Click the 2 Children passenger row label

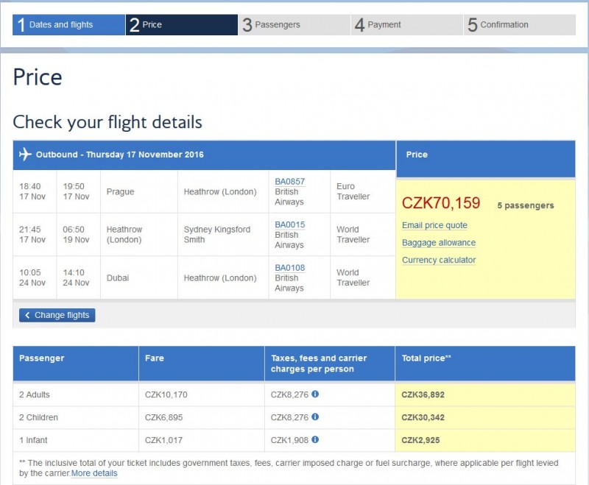pyautogui.click(x=38, y=417)
